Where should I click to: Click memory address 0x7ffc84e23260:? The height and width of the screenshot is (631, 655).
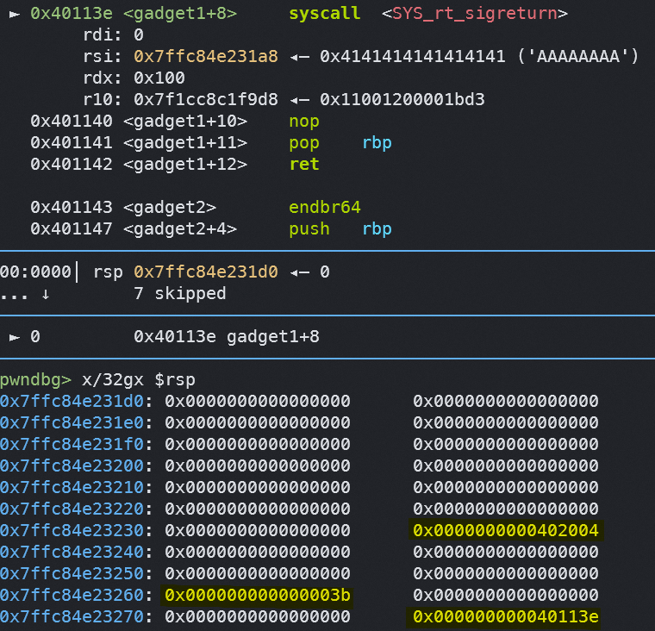pyautogui.click(x=77, y=595)
